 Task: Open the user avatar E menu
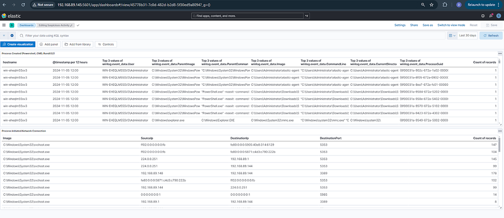(499, 16)
